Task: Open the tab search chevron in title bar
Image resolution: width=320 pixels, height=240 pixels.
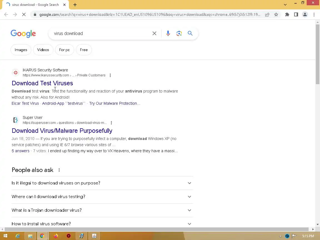Action: [285, 5]
